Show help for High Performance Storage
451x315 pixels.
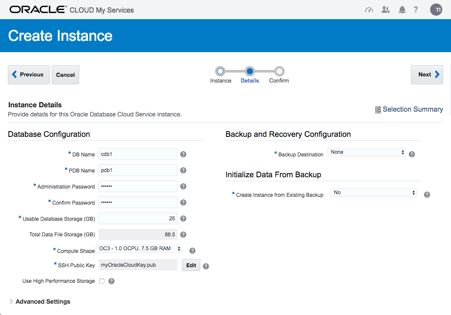[x=111, y=281]
